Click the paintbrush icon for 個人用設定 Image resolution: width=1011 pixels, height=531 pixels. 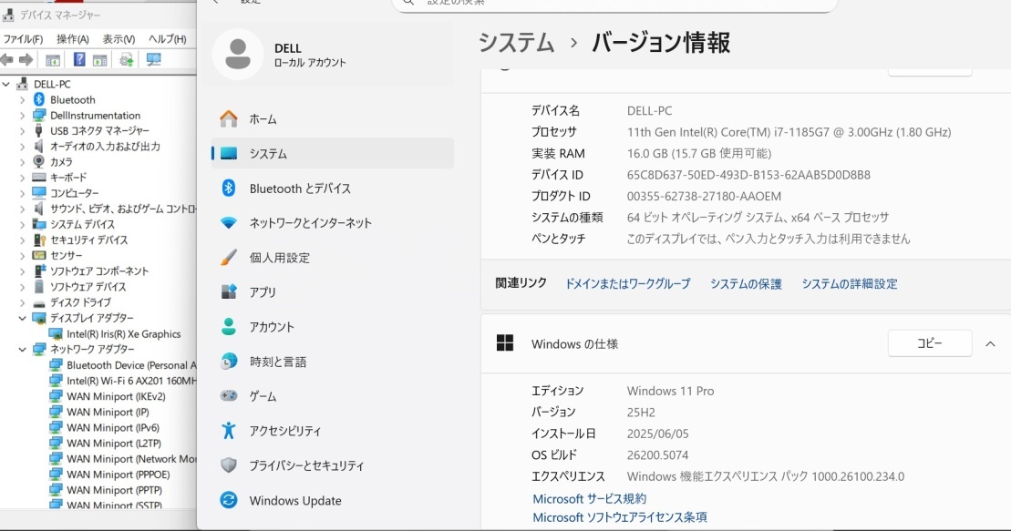point(228,258)
